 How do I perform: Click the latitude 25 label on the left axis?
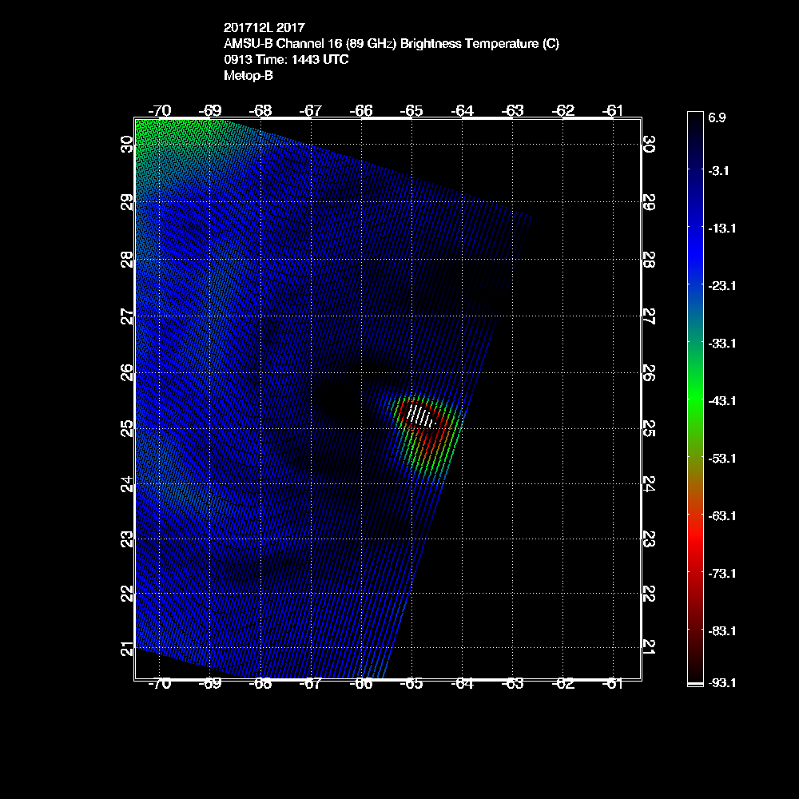(126, 427)
